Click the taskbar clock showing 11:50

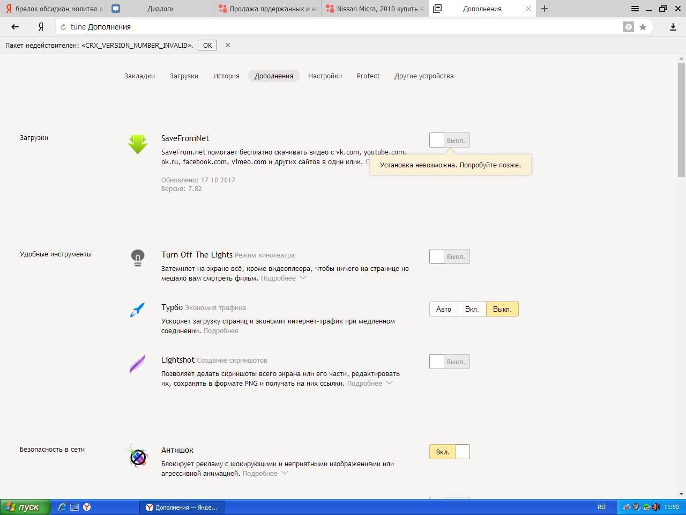coord(672,507)
